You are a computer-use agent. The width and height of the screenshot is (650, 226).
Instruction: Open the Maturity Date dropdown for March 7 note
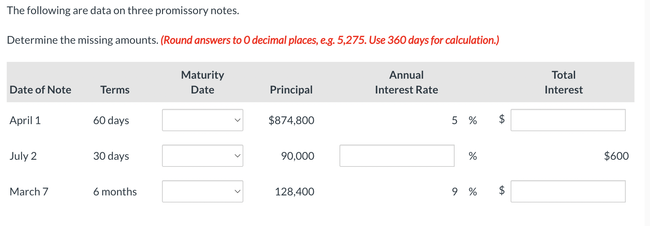click(202, 191)
